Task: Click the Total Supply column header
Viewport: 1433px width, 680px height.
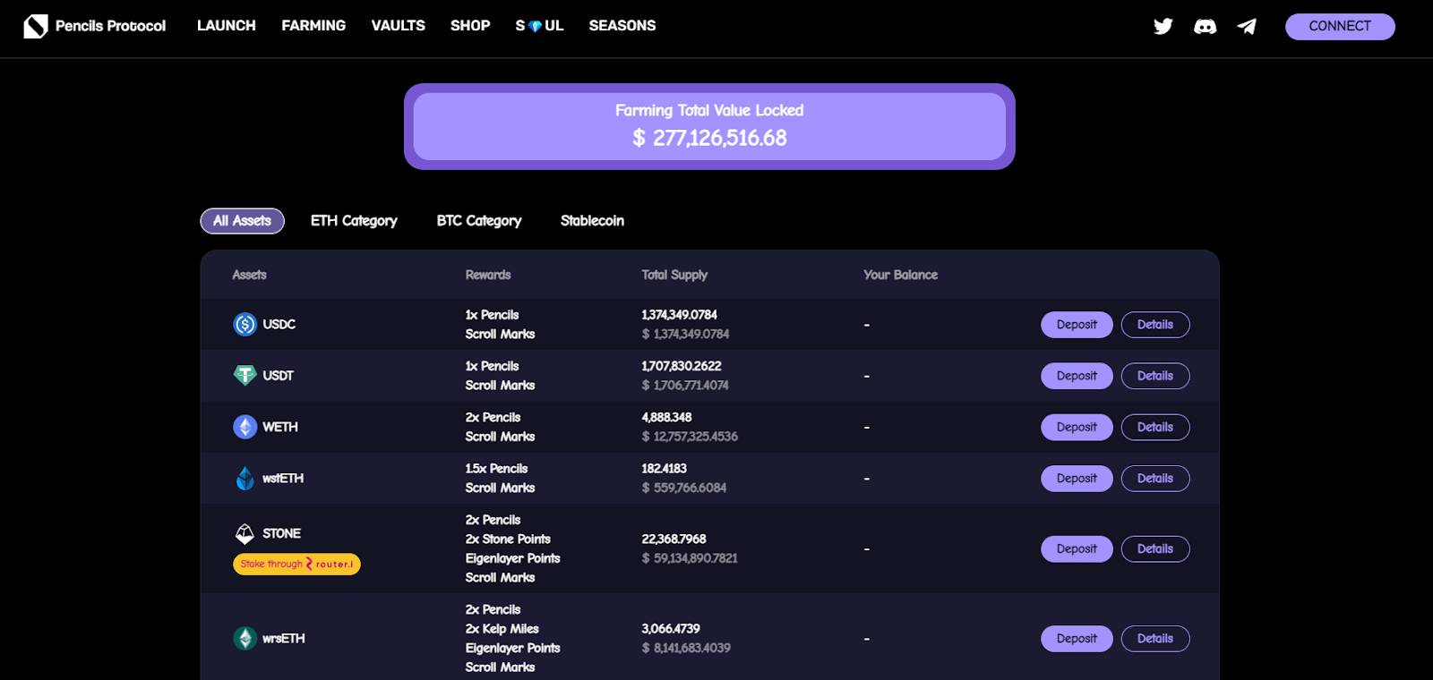Action: (674, 275)
